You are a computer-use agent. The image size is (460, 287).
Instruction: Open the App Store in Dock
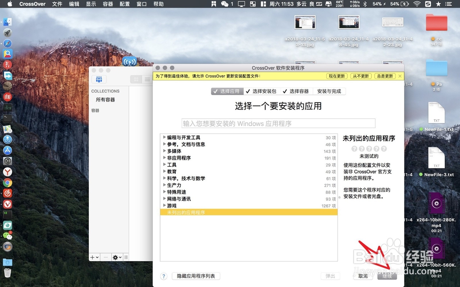click(8, 150)
